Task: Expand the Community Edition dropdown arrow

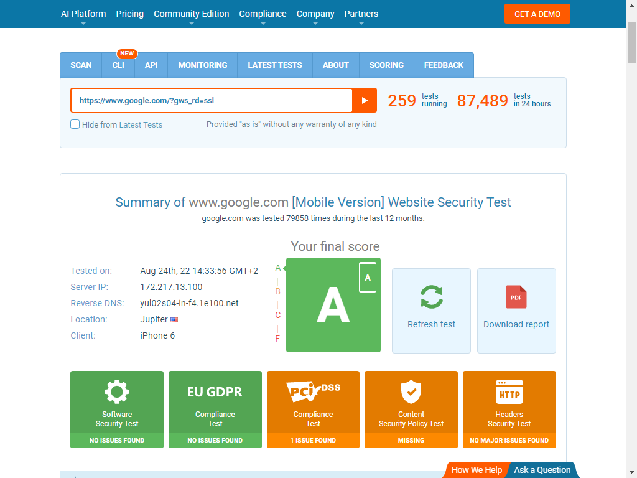Action: coord(192,24)
